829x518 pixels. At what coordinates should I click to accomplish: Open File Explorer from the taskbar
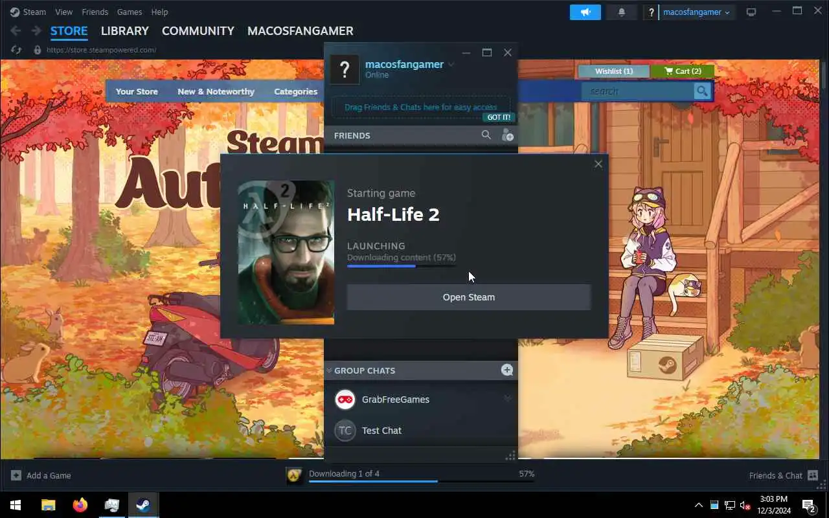pos(49,505)
